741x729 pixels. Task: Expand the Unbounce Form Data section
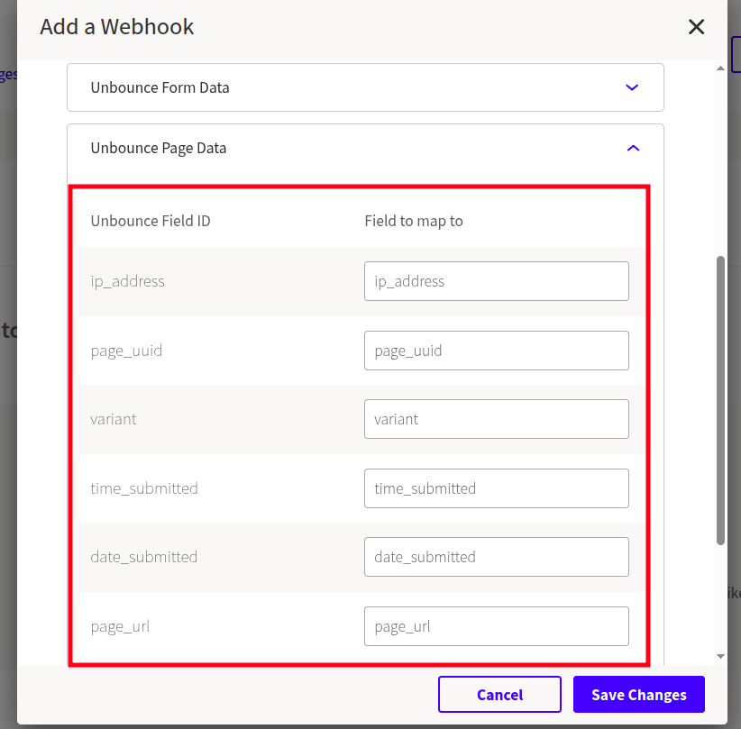click(x=365, y=87)
